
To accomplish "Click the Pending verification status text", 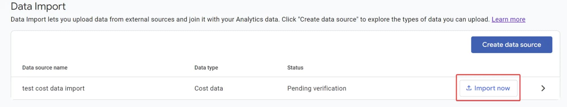I will (x=317, y=88).
